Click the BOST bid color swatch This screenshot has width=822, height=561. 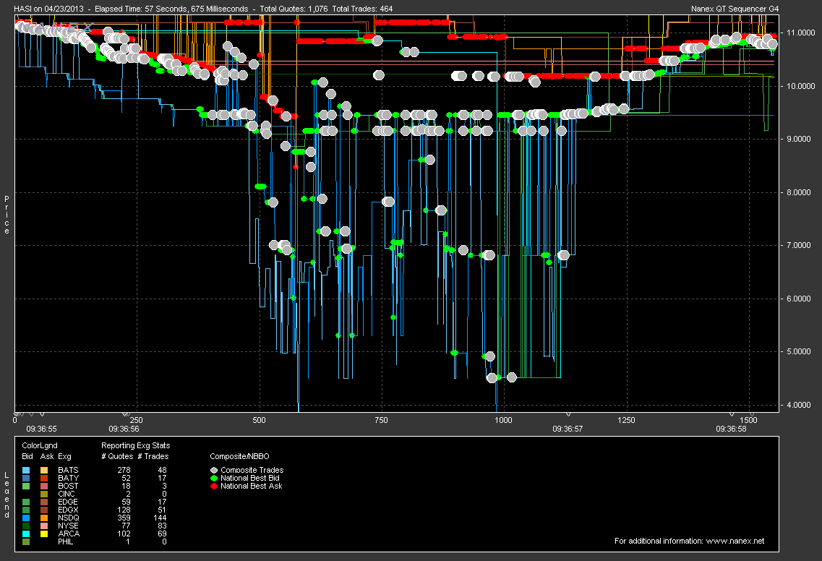tap(26, 486)
